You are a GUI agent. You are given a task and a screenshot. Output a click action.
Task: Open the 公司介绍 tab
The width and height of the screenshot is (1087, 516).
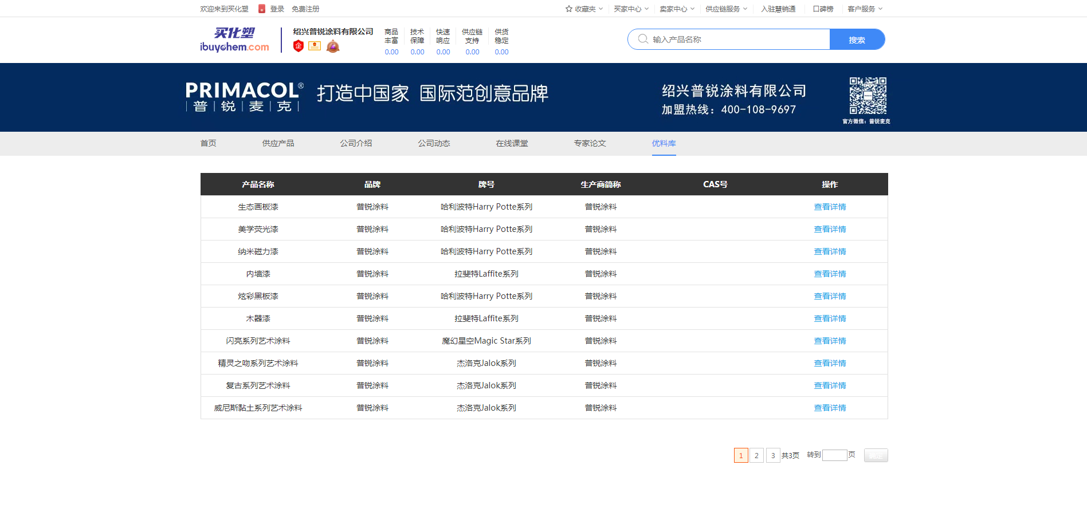tap(356, 143)
